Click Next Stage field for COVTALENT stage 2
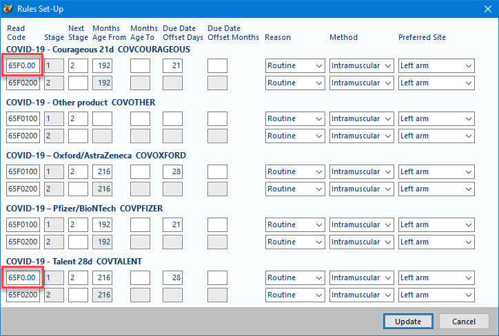 [78, 295]
